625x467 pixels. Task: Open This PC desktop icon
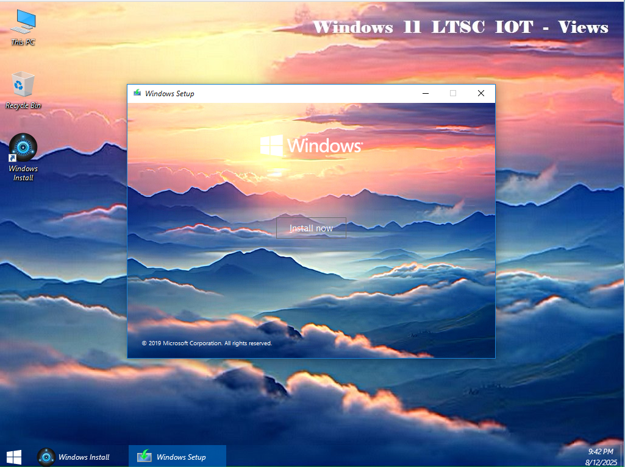coord(23,27)
